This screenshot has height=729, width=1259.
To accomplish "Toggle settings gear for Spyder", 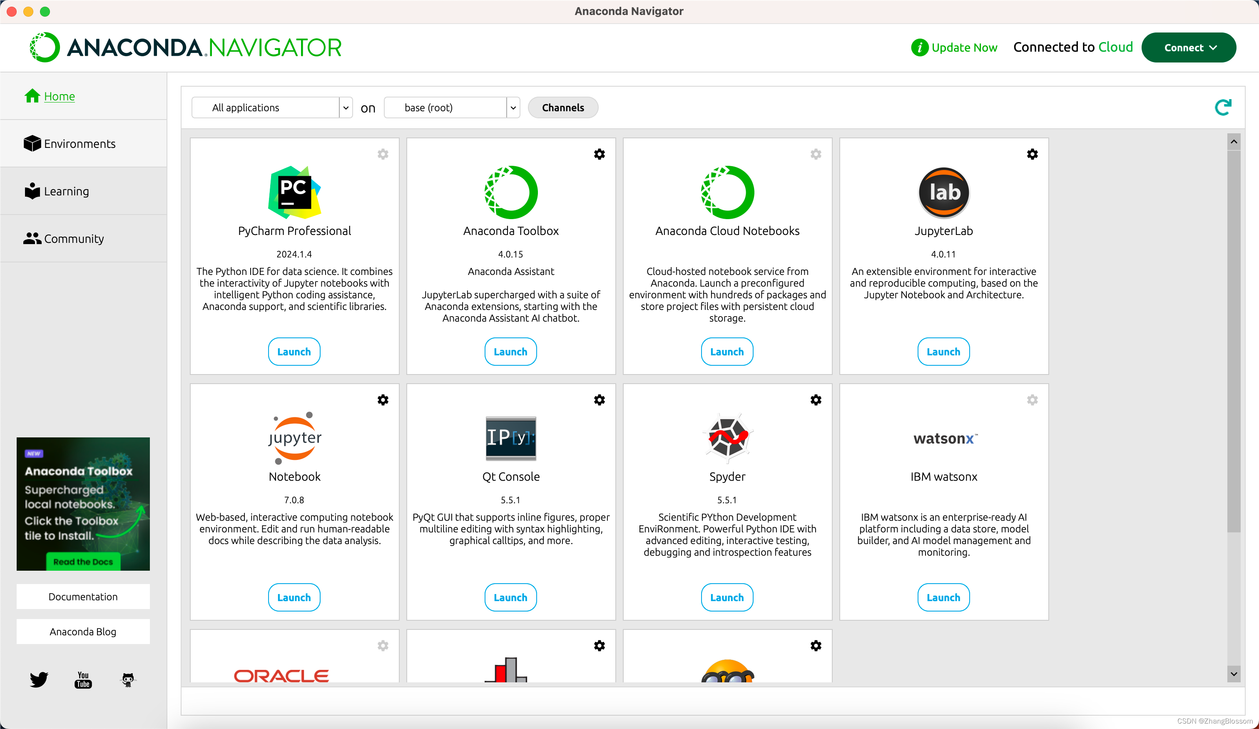I will [x=816, y=400].
